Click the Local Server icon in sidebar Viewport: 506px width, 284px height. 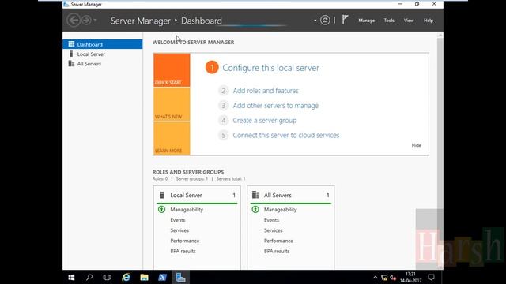point(71,54)
